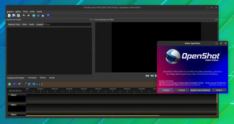Add a track with the timeline plus icon
This screenshot has height=124, width=234.
coord(9,84)
